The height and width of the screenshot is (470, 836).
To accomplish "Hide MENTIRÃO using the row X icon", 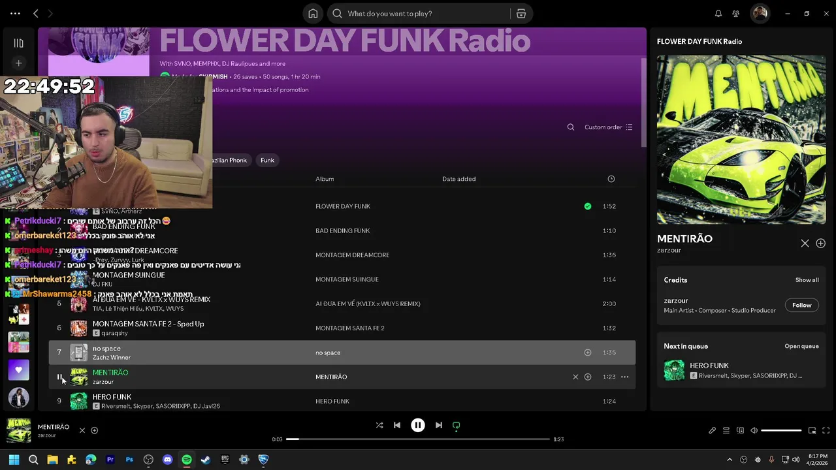I will pyautogui.click(x=575, y=377).
